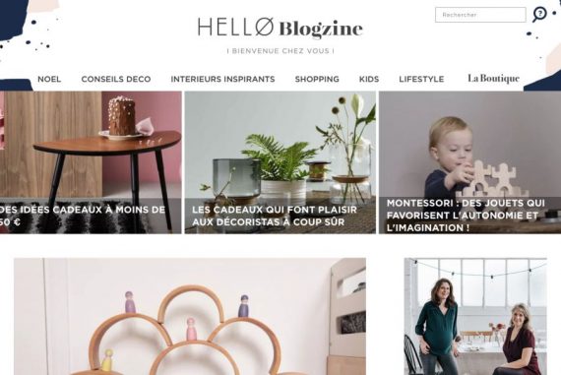The width and height of the screenshot is (561, 375).
Task: Open the Hello Blogzine logo homepage
Action: click(x=280, y=28)
